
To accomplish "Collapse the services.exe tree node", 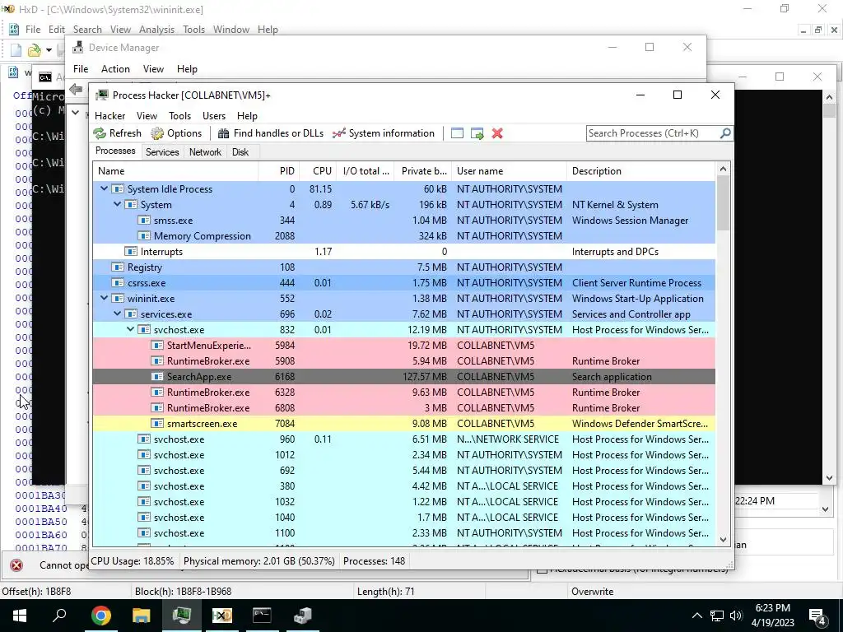I will 117,314.
